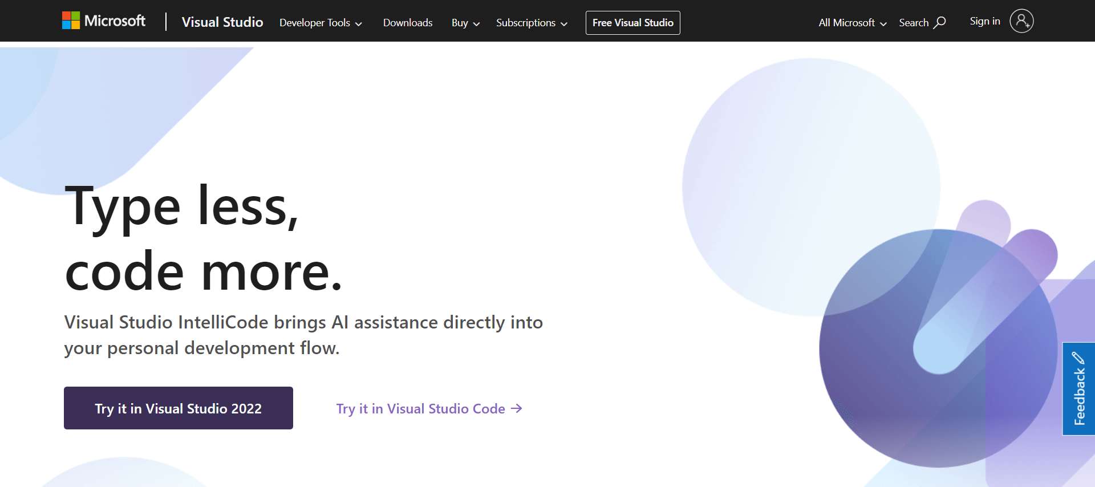This screenshot has height=487, width=1095.
Task: Go to the Downloads page
Action: click(408, 23)
